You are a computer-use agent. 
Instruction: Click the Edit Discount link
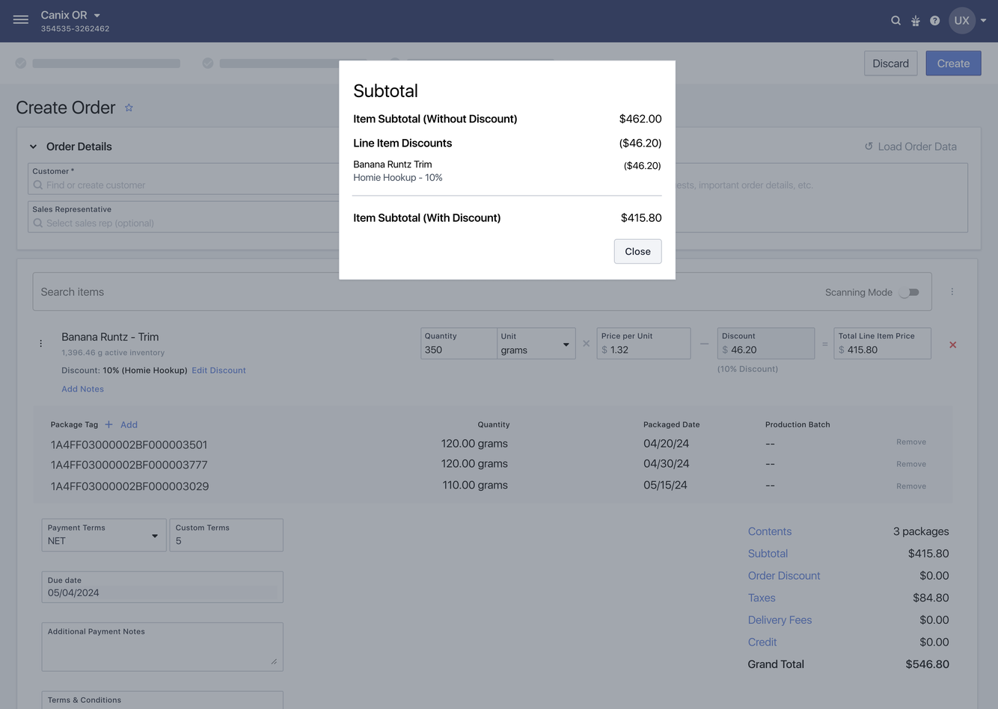(218, 371)
